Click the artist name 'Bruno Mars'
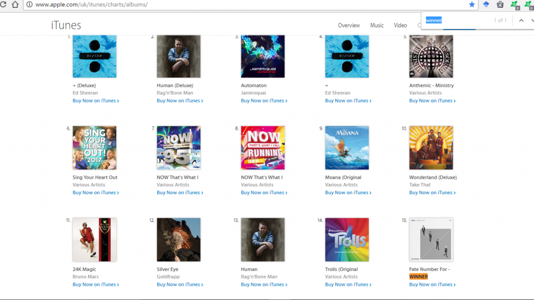 pos(86,277)
